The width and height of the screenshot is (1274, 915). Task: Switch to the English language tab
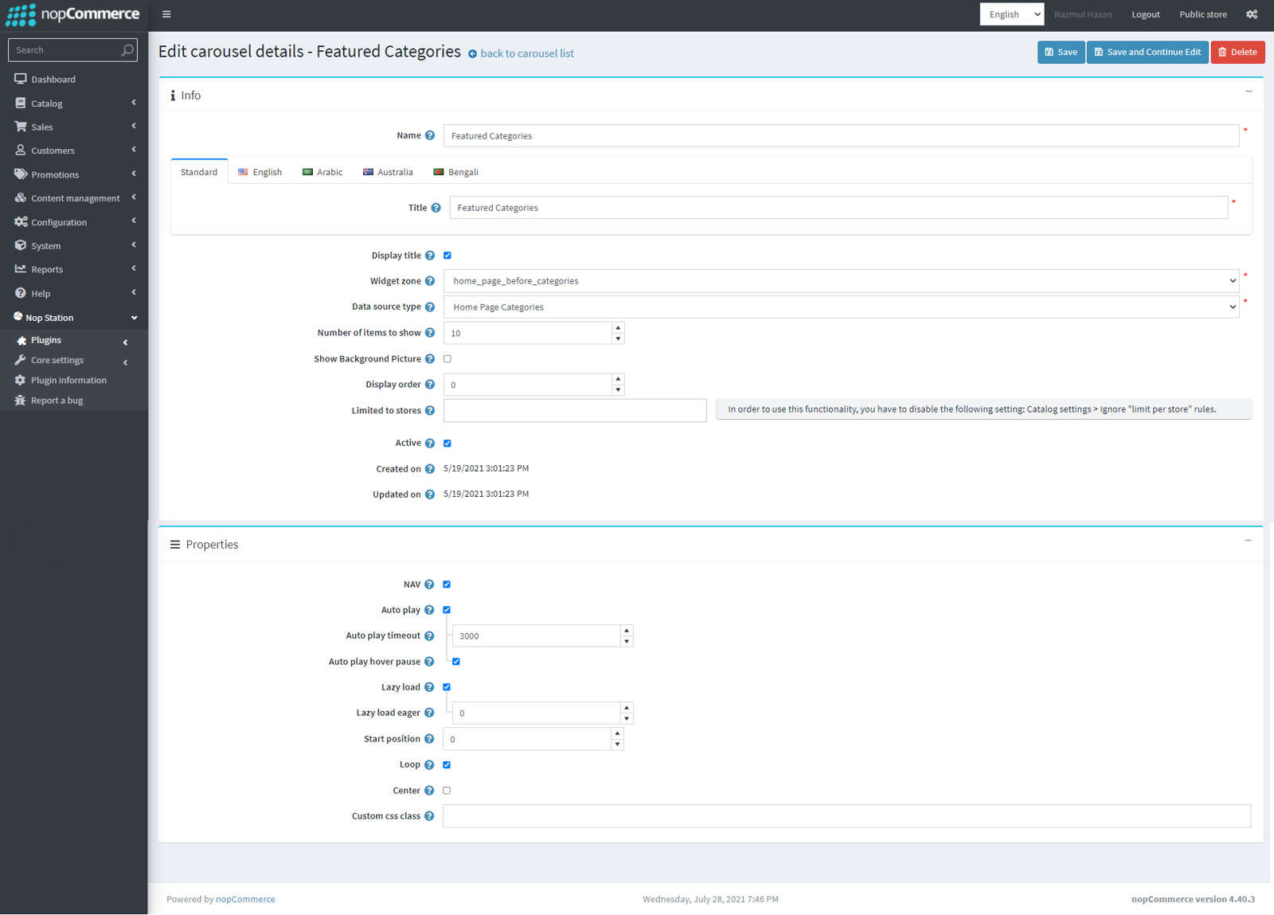pyautogui.click(x=260, y=172)
